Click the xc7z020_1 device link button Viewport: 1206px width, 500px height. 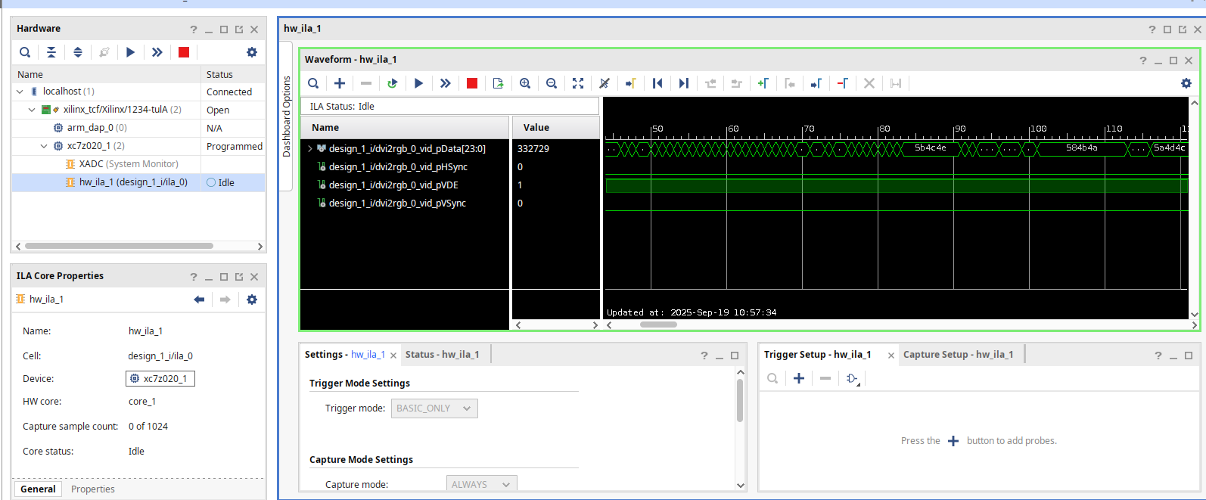click(x=160, y=379)
